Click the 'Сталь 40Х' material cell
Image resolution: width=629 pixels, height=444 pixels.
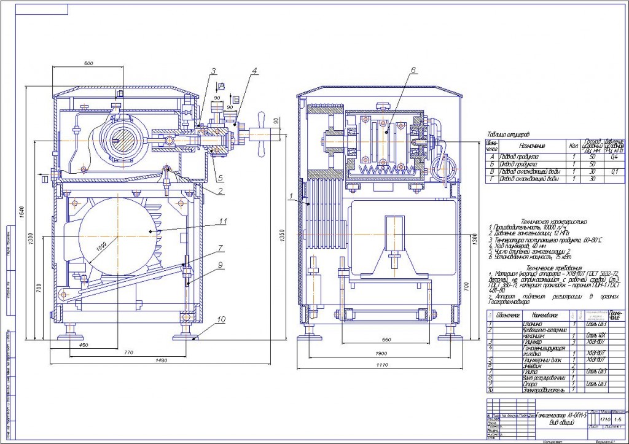point(596,336)
